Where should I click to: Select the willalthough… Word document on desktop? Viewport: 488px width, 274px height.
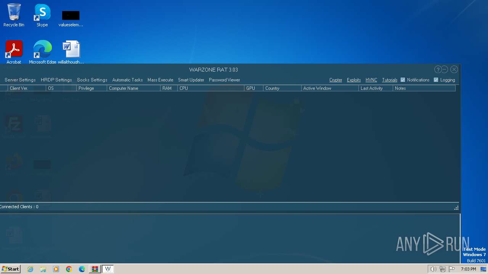(x=71, y=53)
